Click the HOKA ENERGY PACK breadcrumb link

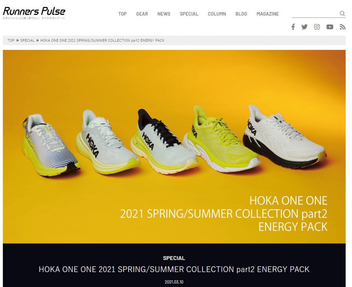click(x=102, y=41)
